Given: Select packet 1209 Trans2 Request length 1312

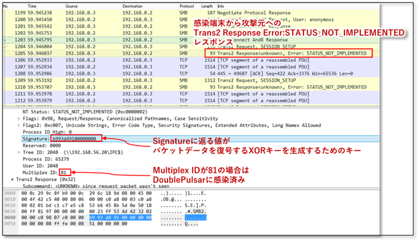Looking at the screenshot, I should [191, 80].
